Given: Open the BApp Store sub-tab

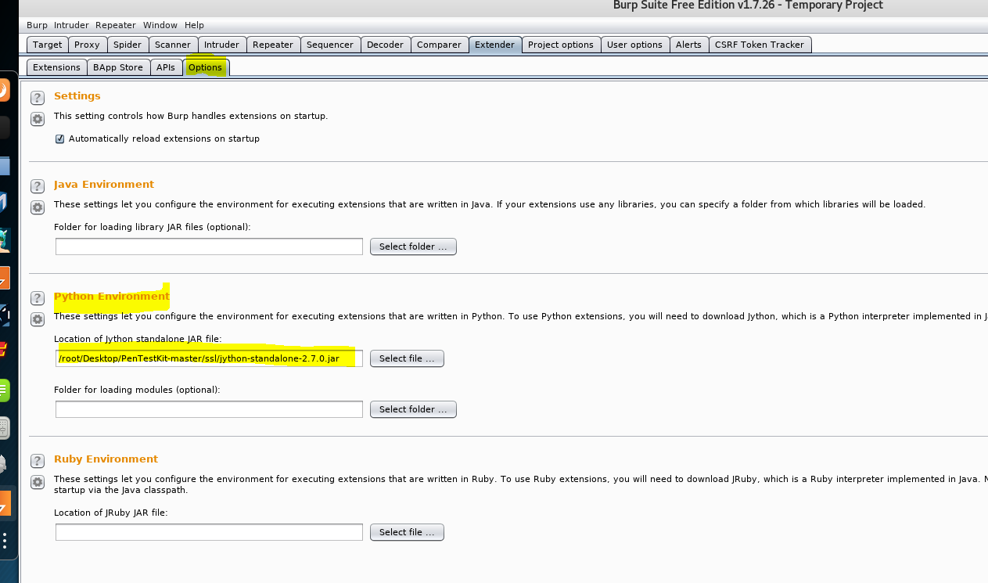Looking at the screenshot, I should tap(118, 67).
